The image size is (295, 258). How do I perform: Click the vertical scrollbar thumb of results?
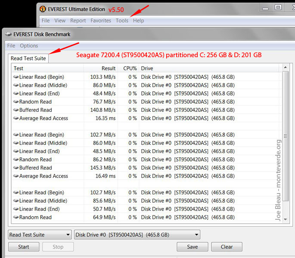click(286, 136)
